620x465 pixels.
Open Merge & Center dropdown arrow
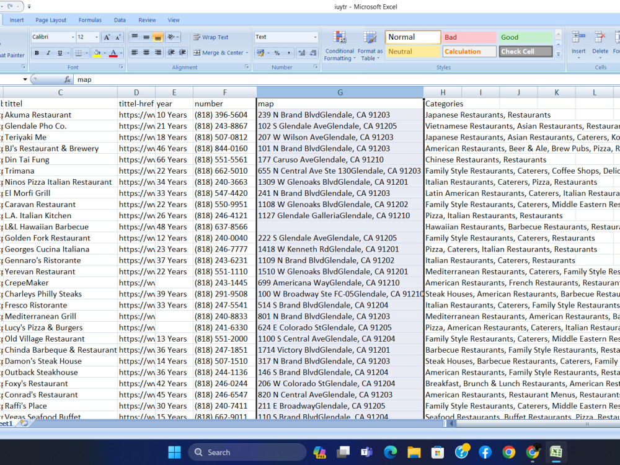247,53
